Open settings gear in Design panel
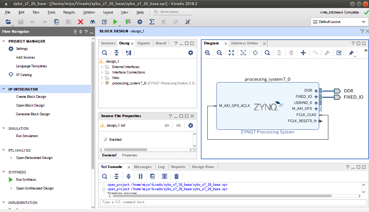The width and height of the screenshot is (369, 212). [x=191, y=53]
